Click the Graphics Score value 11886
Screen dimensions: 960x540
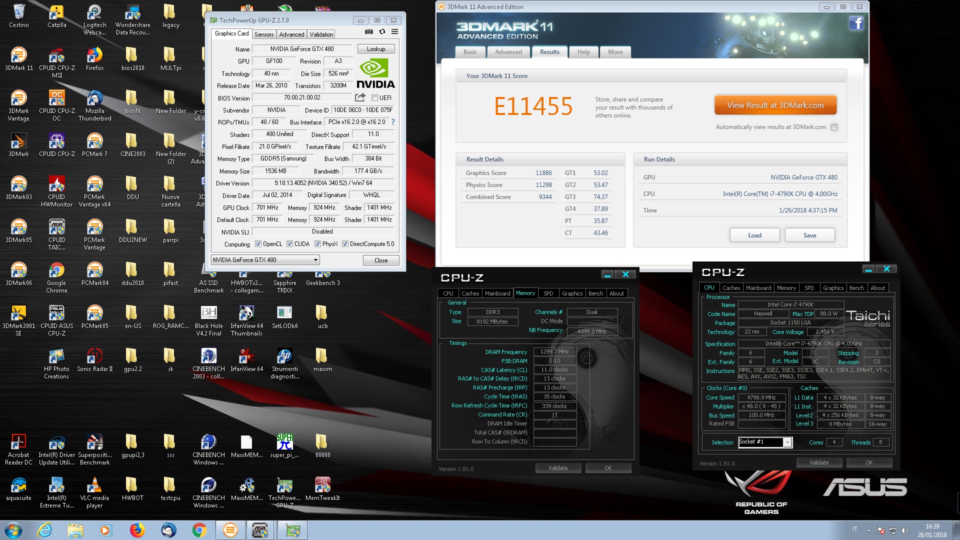543,173
